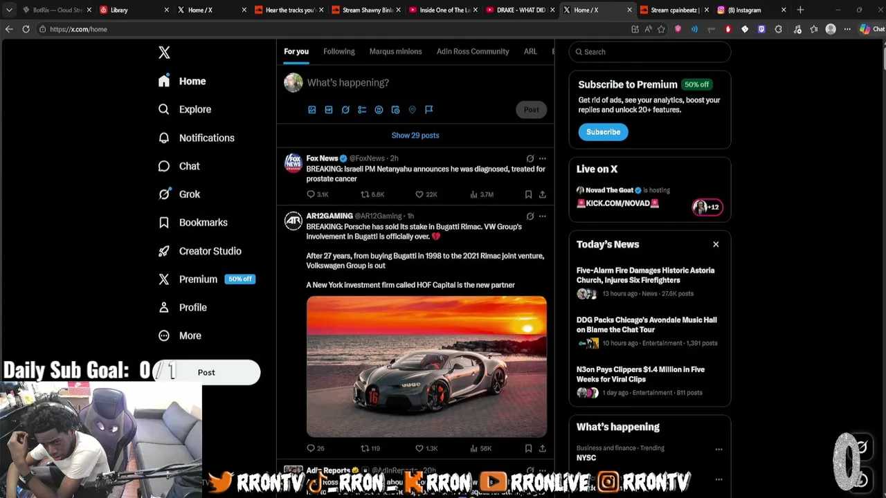
Task: Click the sidebar Post button
Action: click(206, 372)
